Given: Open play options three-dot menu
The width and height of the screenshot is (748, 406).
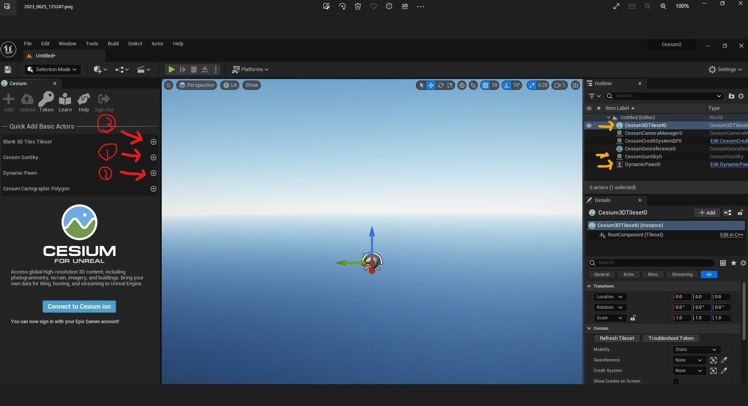Looking at the screenshot, I should point(216,70).
